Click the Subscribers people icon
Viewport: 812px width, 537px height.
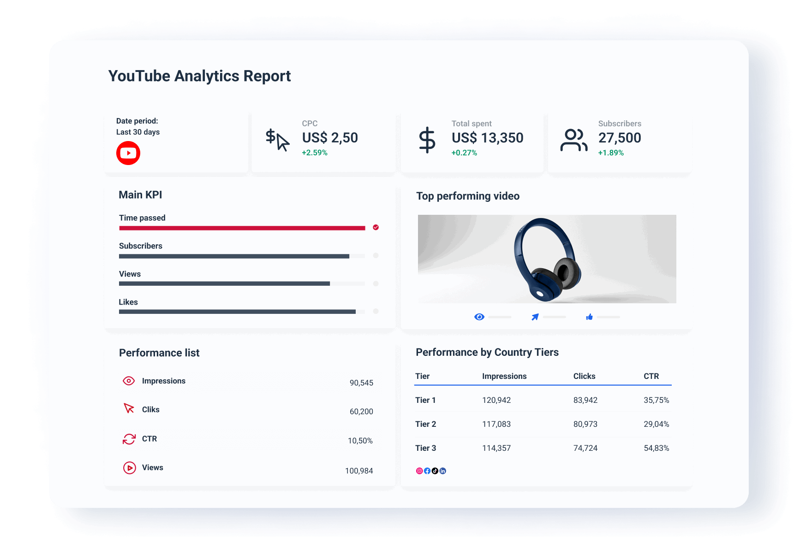[573, 139]
